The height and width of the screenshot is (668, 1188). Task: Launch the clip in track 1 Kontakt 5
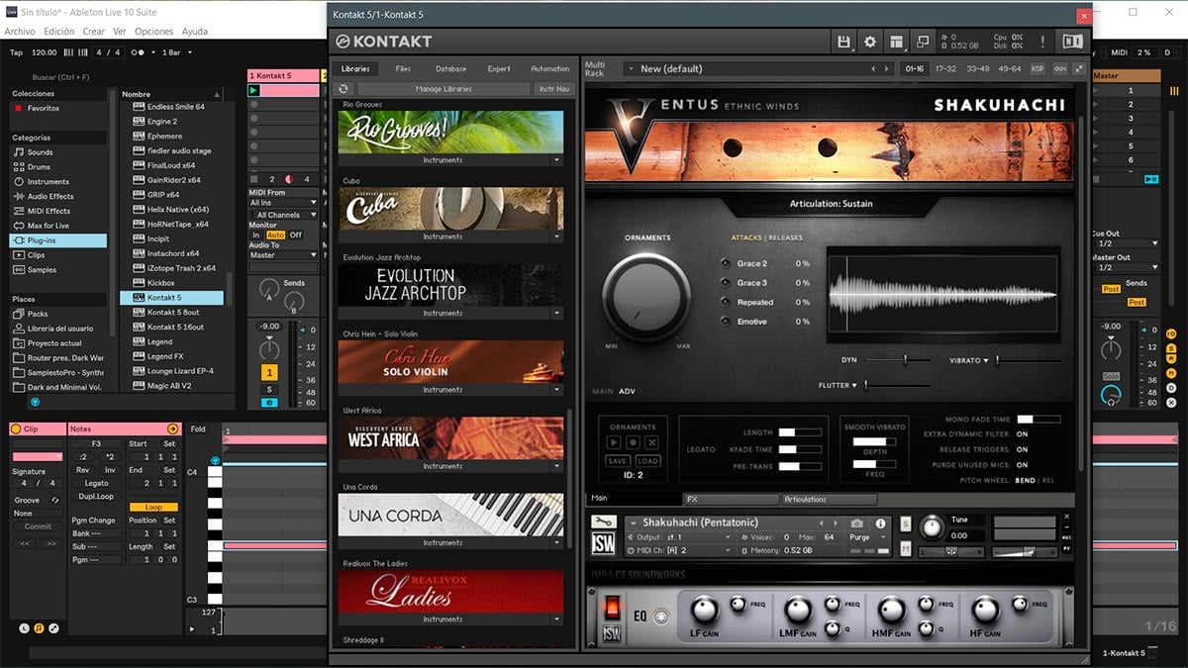[x=253, y=90]
